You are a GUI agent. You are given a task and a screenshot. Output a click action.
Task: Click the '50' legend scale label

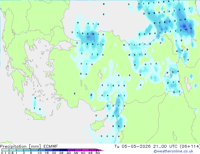(x=97, y=153)
